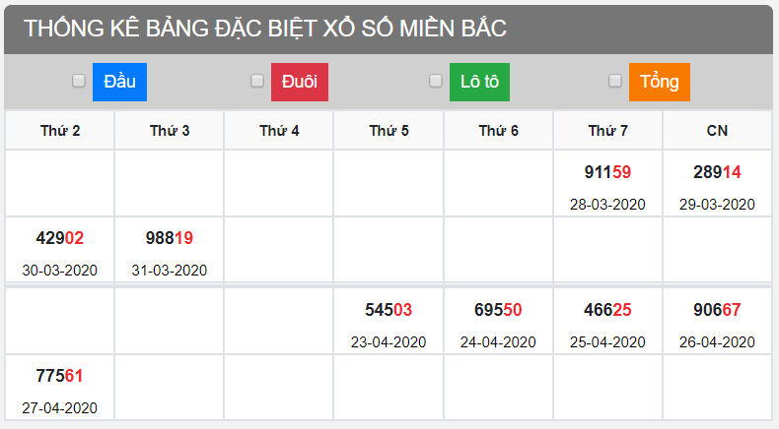The image size is (779, 429).
Task: Toggle the Lô tô checkbox
Action: 436,82
